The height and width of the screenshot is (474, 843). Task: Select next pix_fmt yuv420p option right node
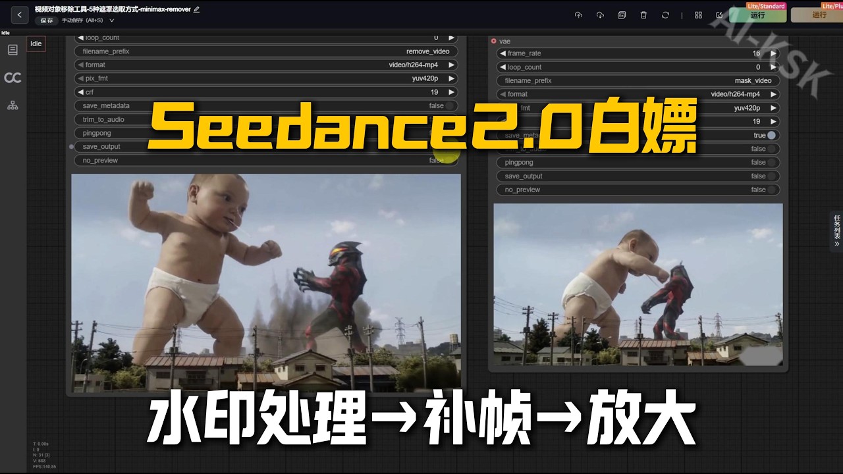click(773, 108)
